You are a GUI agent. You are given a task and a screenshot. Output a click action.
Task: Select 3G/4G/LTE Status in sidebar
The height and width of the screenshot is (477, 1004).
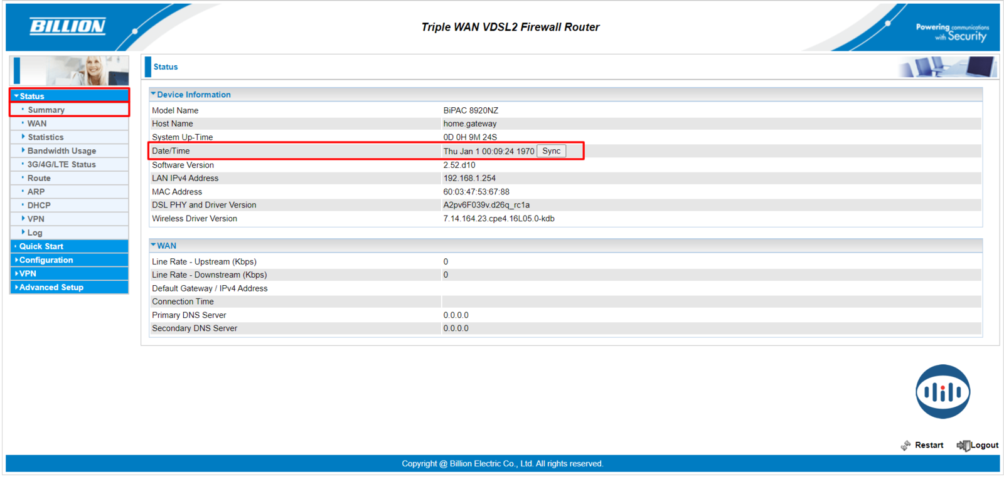coord(61,165)
